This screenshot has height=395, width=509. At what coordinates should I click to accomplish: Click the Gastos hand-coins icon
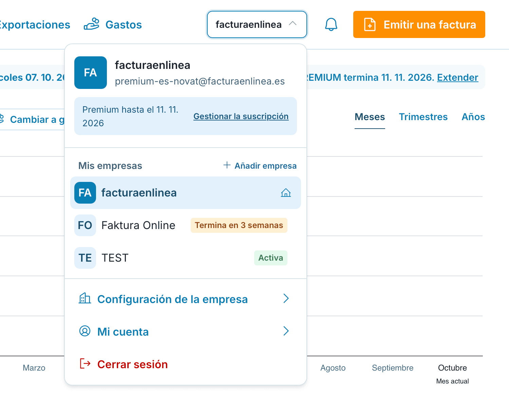(x=92, y=24)
